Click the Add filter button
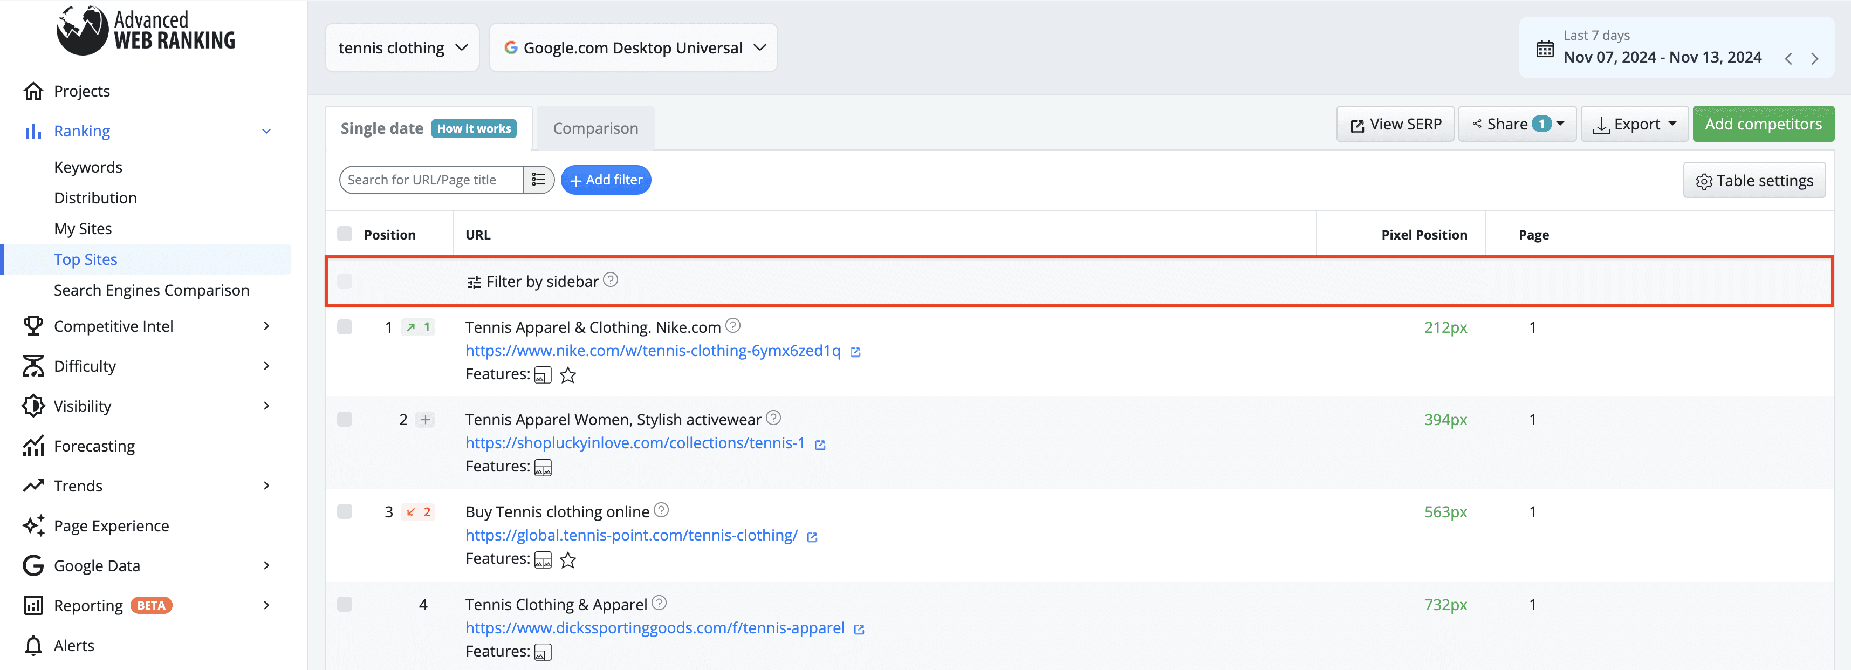The width and height of the screenshot is (1851, 670). point(606,180)
